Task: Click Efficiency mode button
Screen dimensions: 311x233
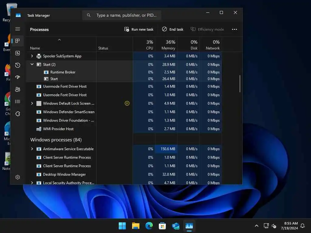Action: point(207,29)
